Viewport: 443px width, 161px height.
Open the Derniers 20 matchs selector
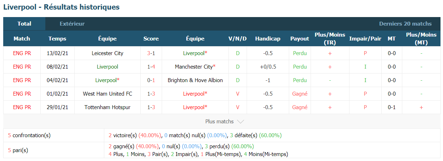point(405,24)
